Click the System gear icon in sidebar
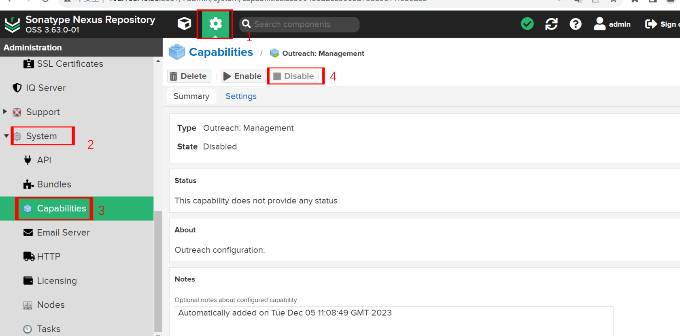The image size is (680, 336). (17, 136)
